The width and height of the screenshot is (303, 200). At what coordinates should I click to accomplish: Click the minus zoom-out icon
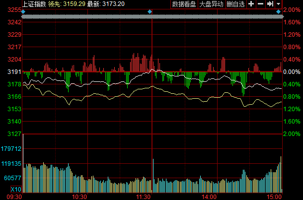260,4
